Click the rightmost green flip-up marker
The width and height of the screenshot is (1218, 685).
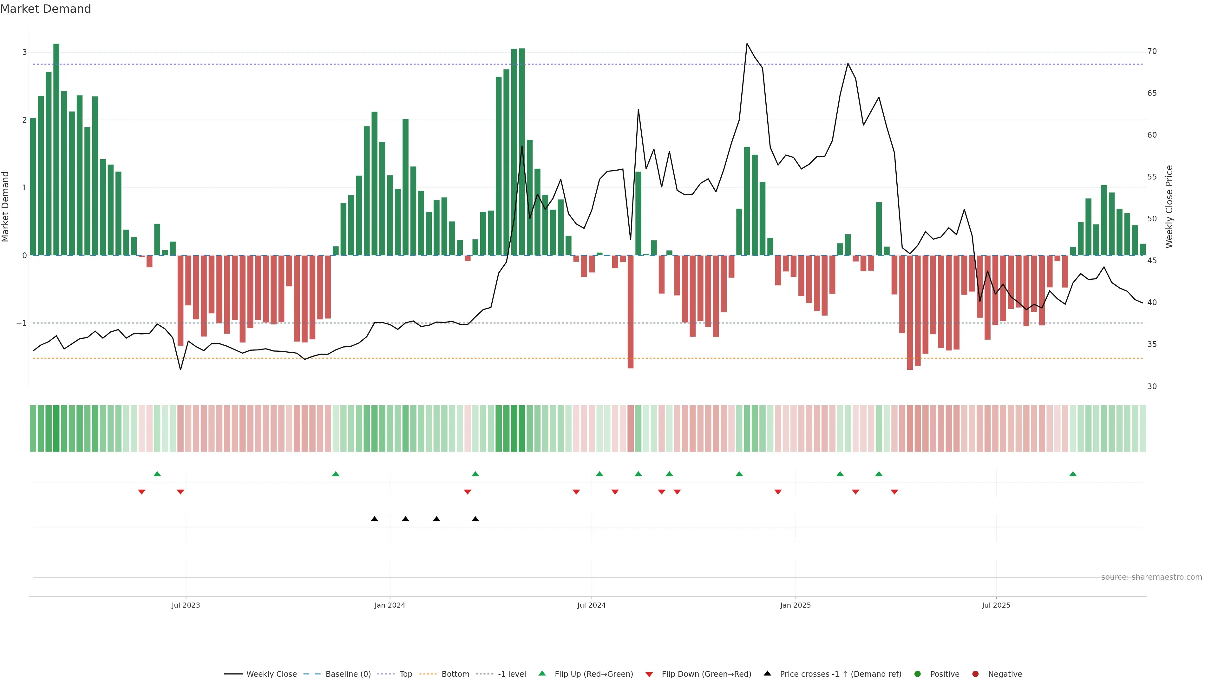pos(1073,474)
